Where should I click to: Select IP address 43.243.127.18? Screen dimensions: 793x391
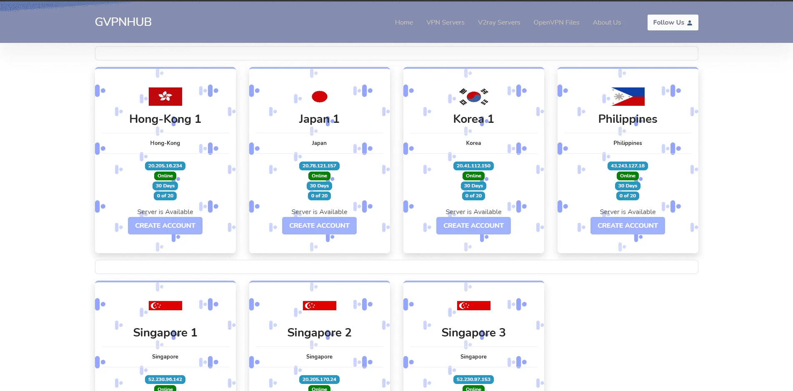coord(628,166)
